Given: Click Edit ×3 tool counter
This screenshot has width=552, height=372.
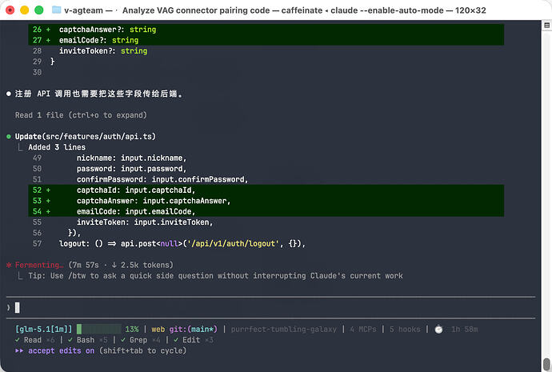Looking at the screenshot, I should point(198,340).
